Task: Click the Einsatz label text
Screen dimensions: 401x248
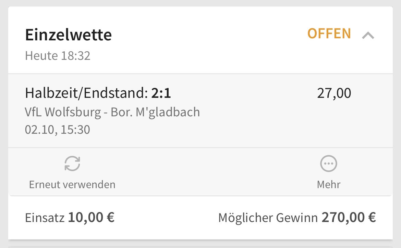Action: [45, 218]
